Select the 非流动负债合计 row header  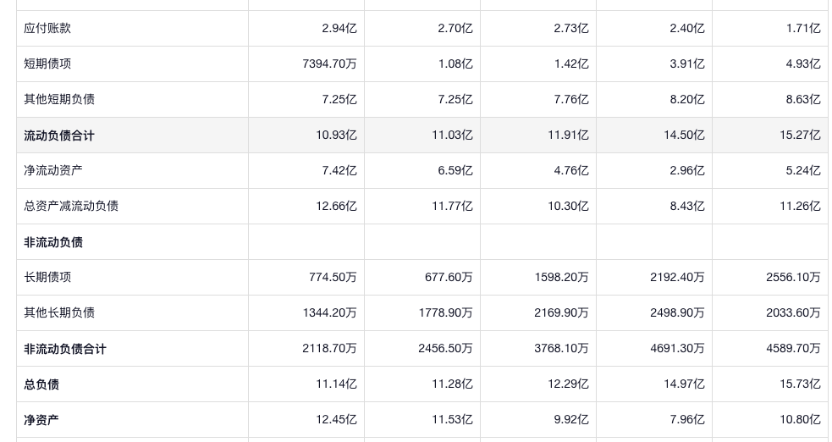click(65, 349)
